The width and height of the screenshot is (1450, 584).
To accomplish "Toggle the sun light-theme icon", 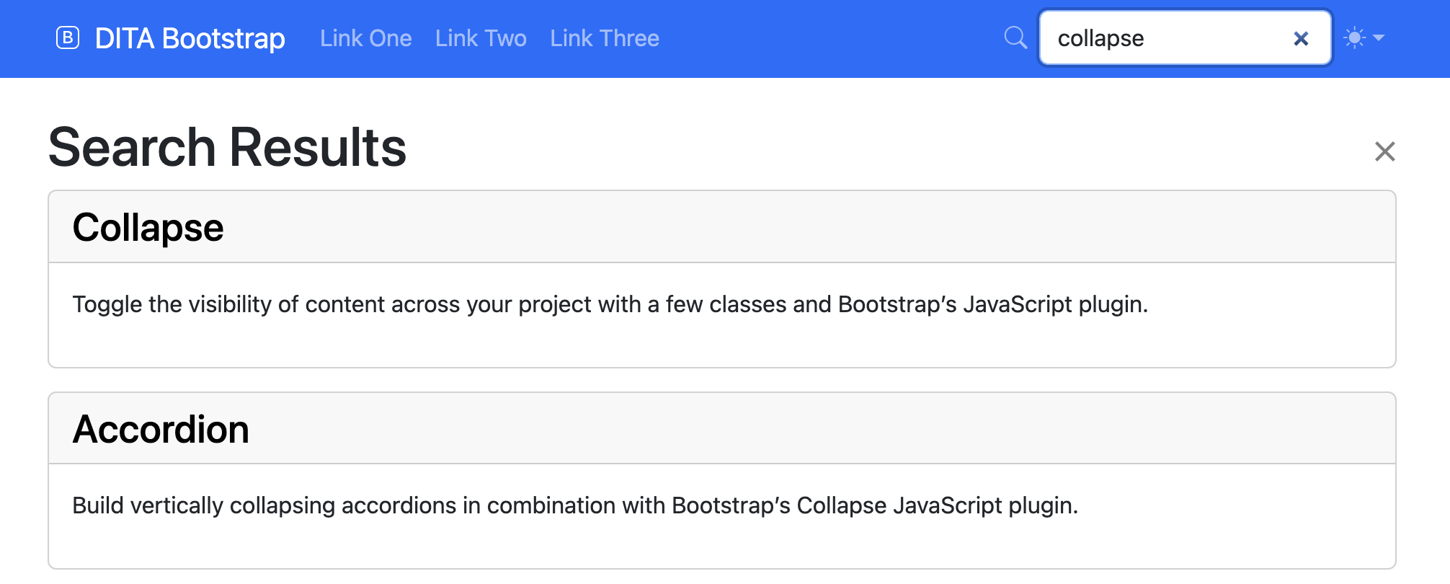I will [x=1355, y=37].
